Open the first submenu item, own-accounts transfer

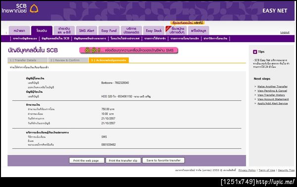pyautogui.click(x=25, y=39)
